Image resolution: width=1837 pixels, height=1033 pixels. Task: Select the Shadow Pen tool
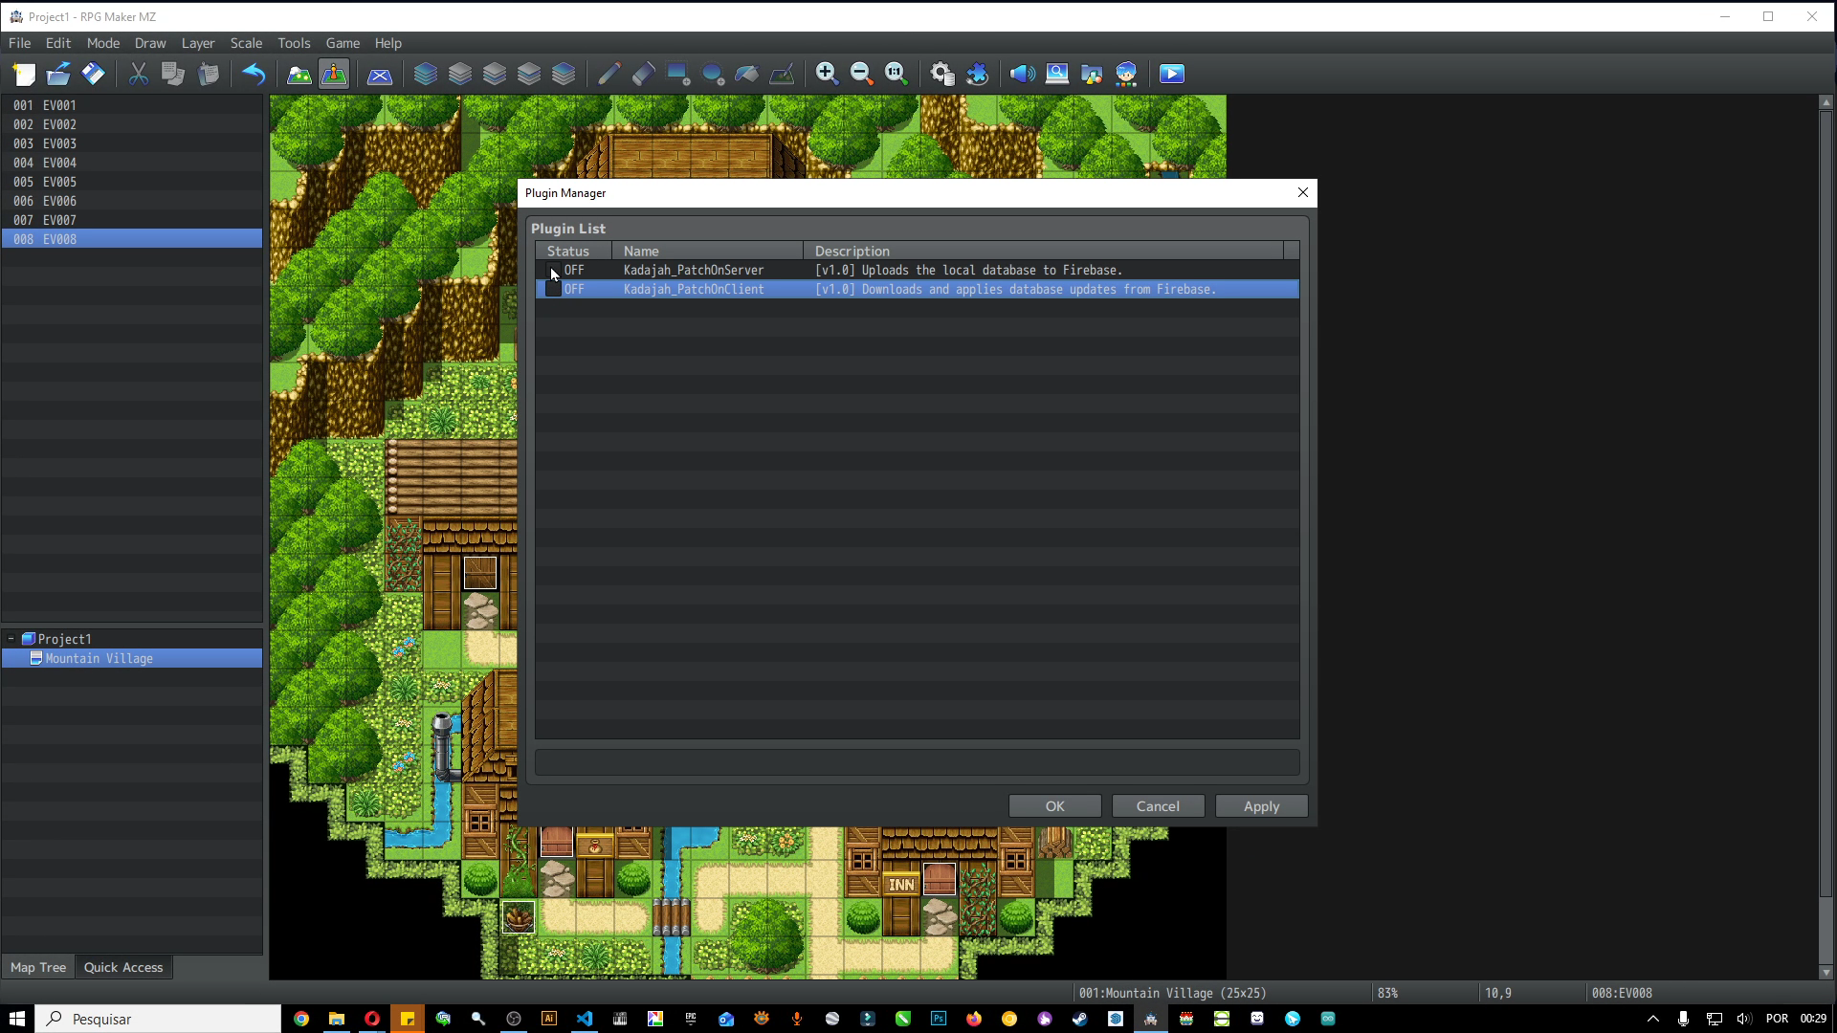click(782, 74)
